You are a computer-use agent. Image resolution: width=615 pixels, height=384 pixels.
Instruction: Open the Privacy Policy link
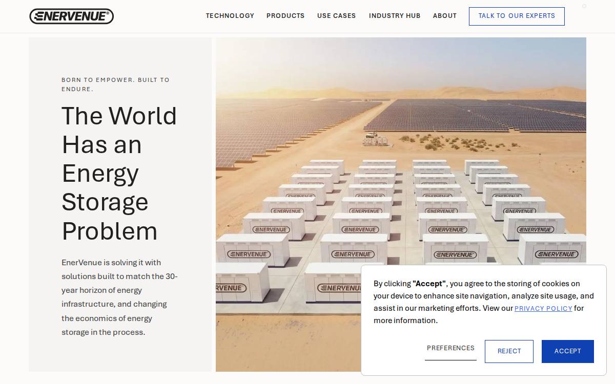(543, 308)
